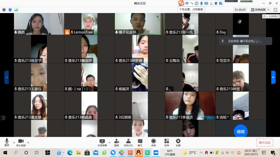Open the grid view dropdown (宫格视图)
280x157 pixels.
point(261,10)
